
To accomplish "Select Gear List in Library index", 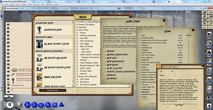I will 85,49.
